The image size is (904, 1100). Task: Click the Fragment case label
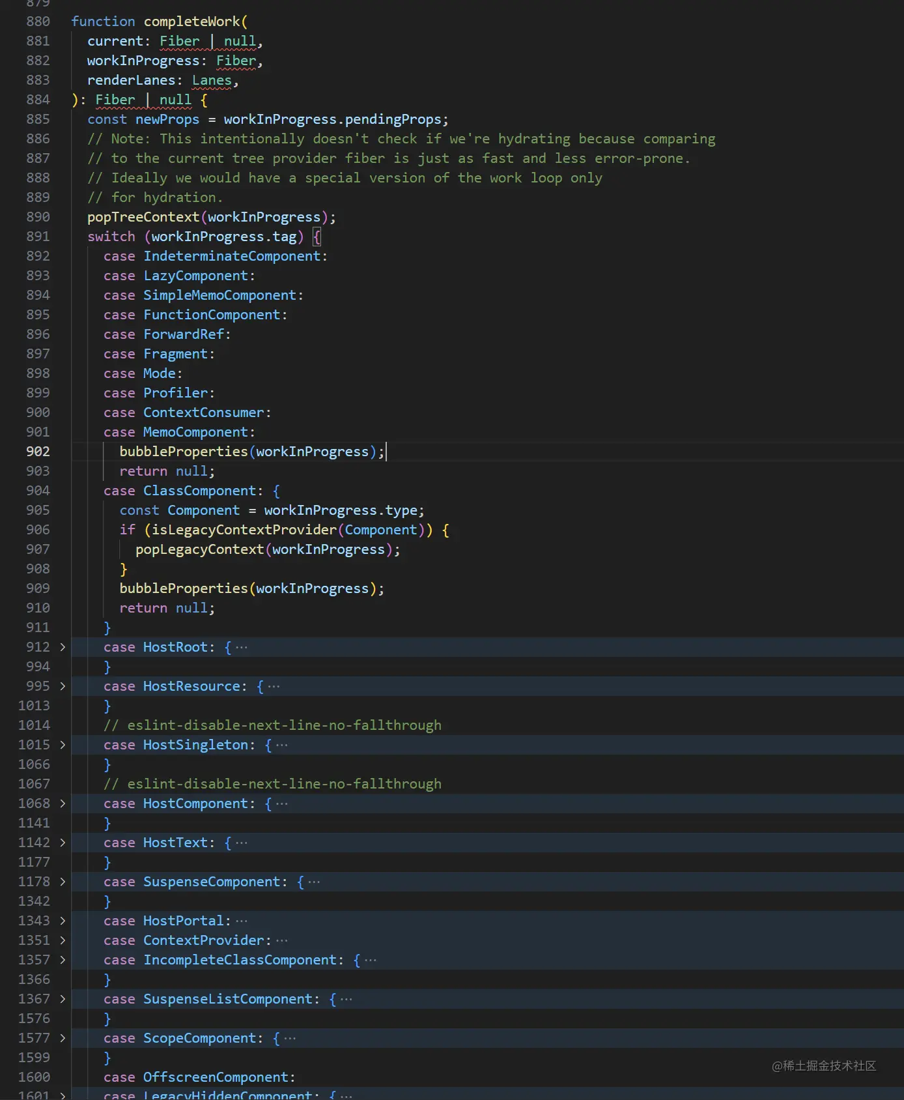[176, 354]
